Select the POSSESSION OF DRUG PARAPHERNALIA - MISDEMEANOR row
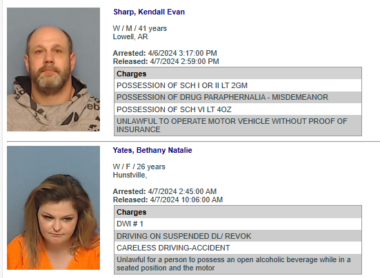 [x=238, y=97]
